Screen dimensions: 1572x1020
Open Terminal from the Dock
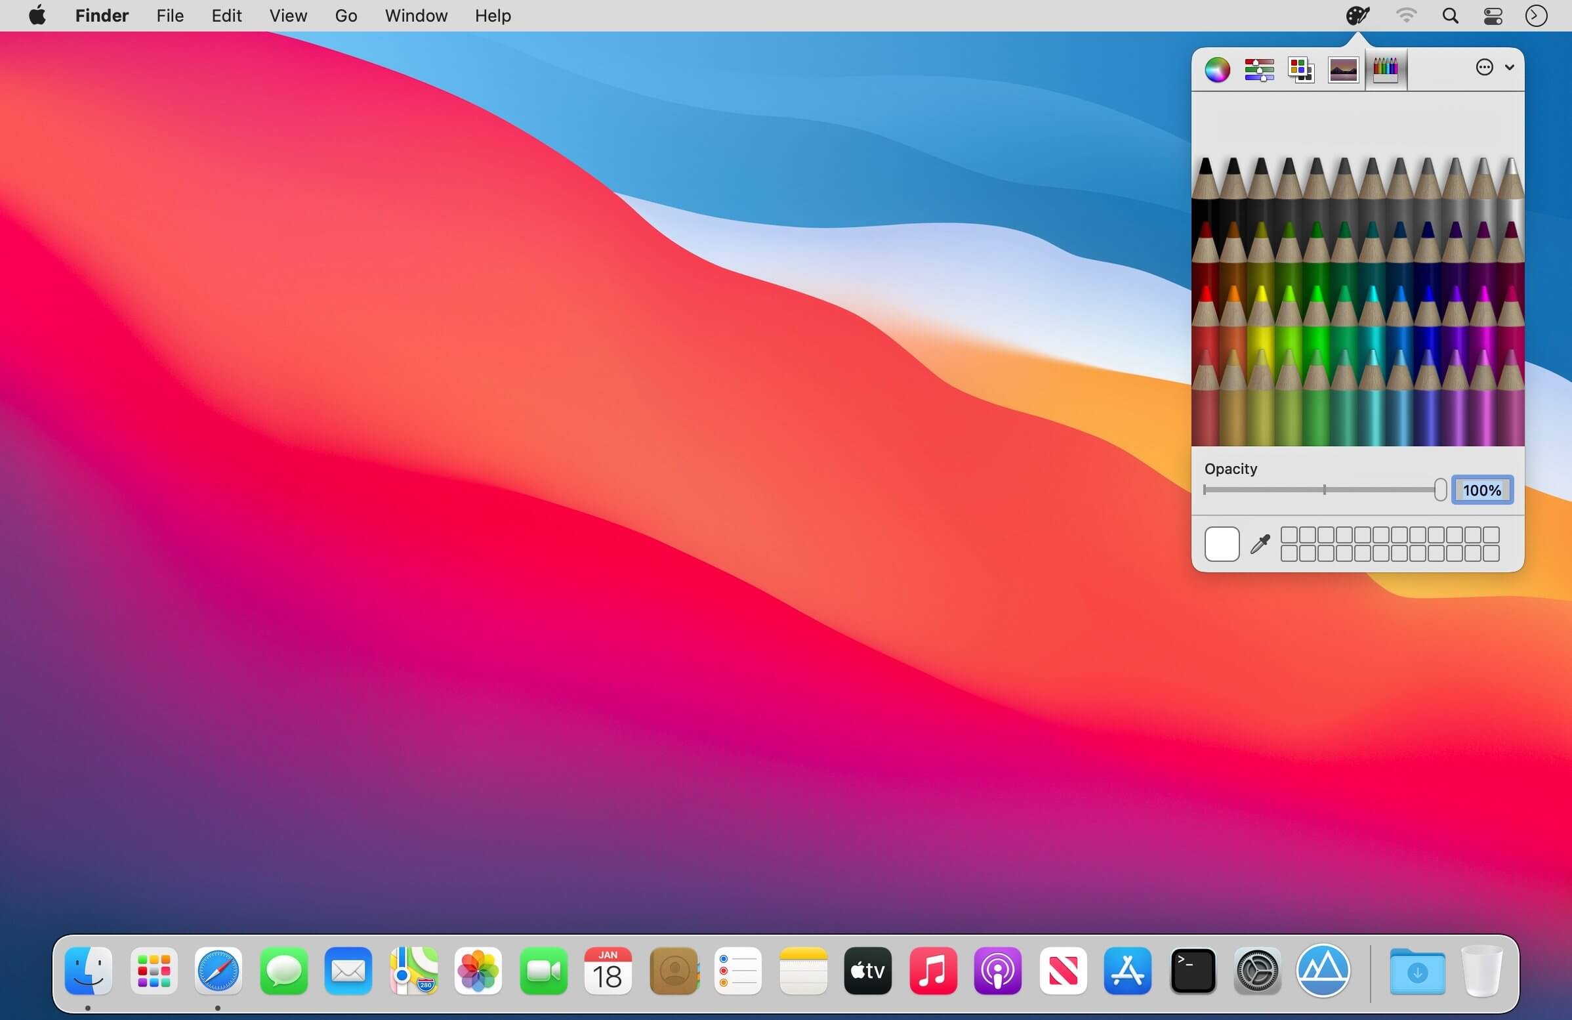tap(1192, 971)
